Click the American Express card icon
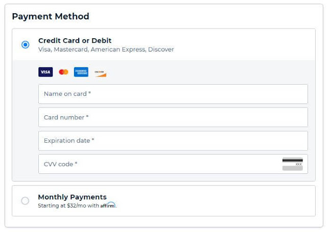The image size is (327, 232). pyautogui.click(x=81, y=72)
